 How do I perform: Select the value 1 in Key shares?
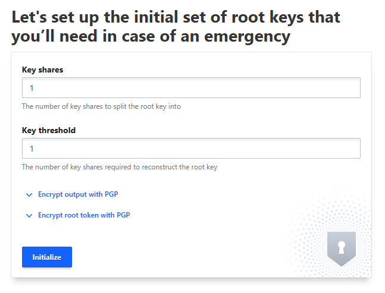pyautogui.click(x=32, y=88)
